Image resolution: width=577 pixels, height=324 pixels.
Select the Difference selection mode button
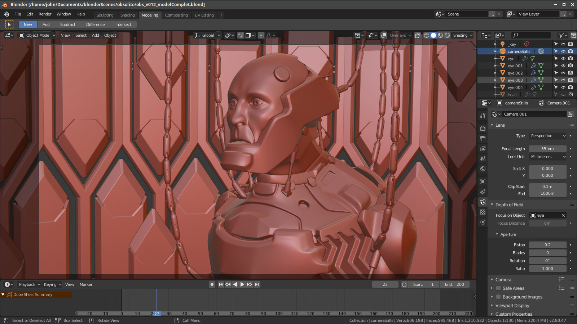[96, 24]
